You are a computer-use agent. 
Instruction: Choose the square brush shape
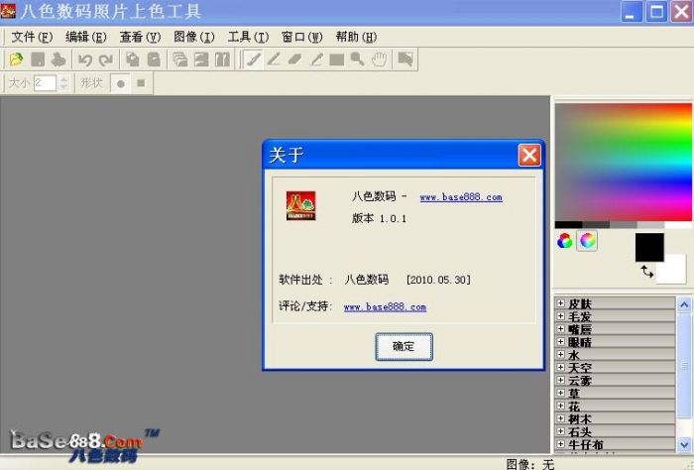click(x=141, y=83)
